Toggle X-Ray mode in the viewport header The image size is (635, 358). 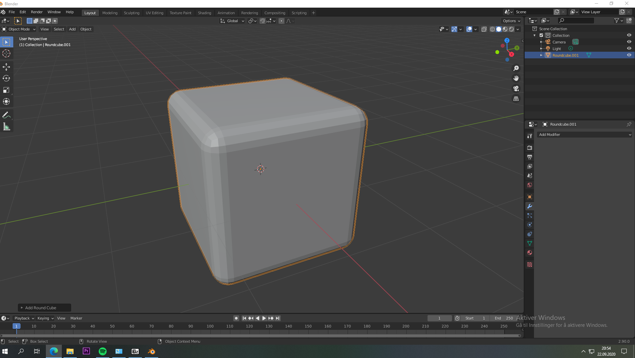(484, 29)
